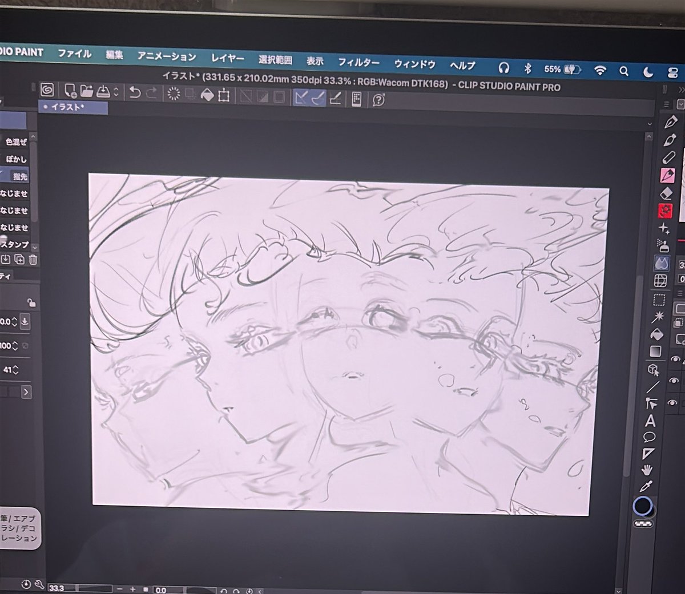Open the main drawing color circle
The width and height of the screenshot is (685, 594).
[643, 506]
